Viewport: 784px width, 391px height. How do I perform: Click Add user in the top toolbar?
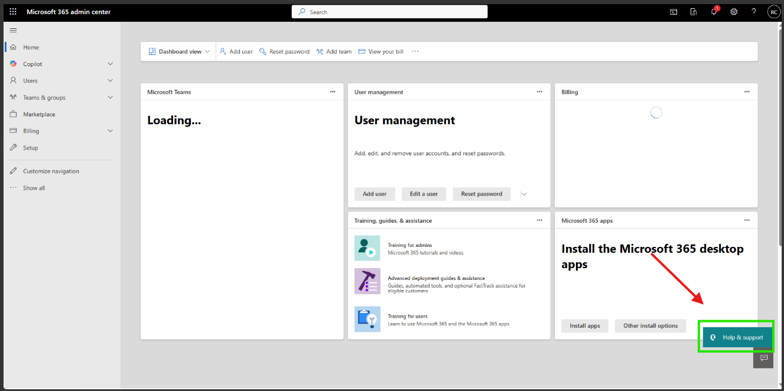[x=236, y=51]
